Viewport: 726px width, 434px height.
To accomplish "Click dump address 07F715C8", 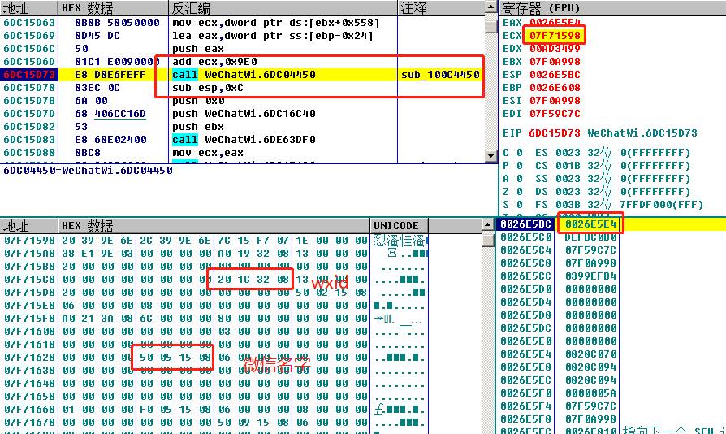I will coord(29,280).
